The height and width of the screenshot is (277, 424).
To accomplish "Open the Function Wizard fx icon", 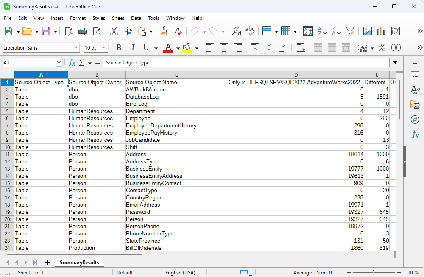I will tap(72, 62).
